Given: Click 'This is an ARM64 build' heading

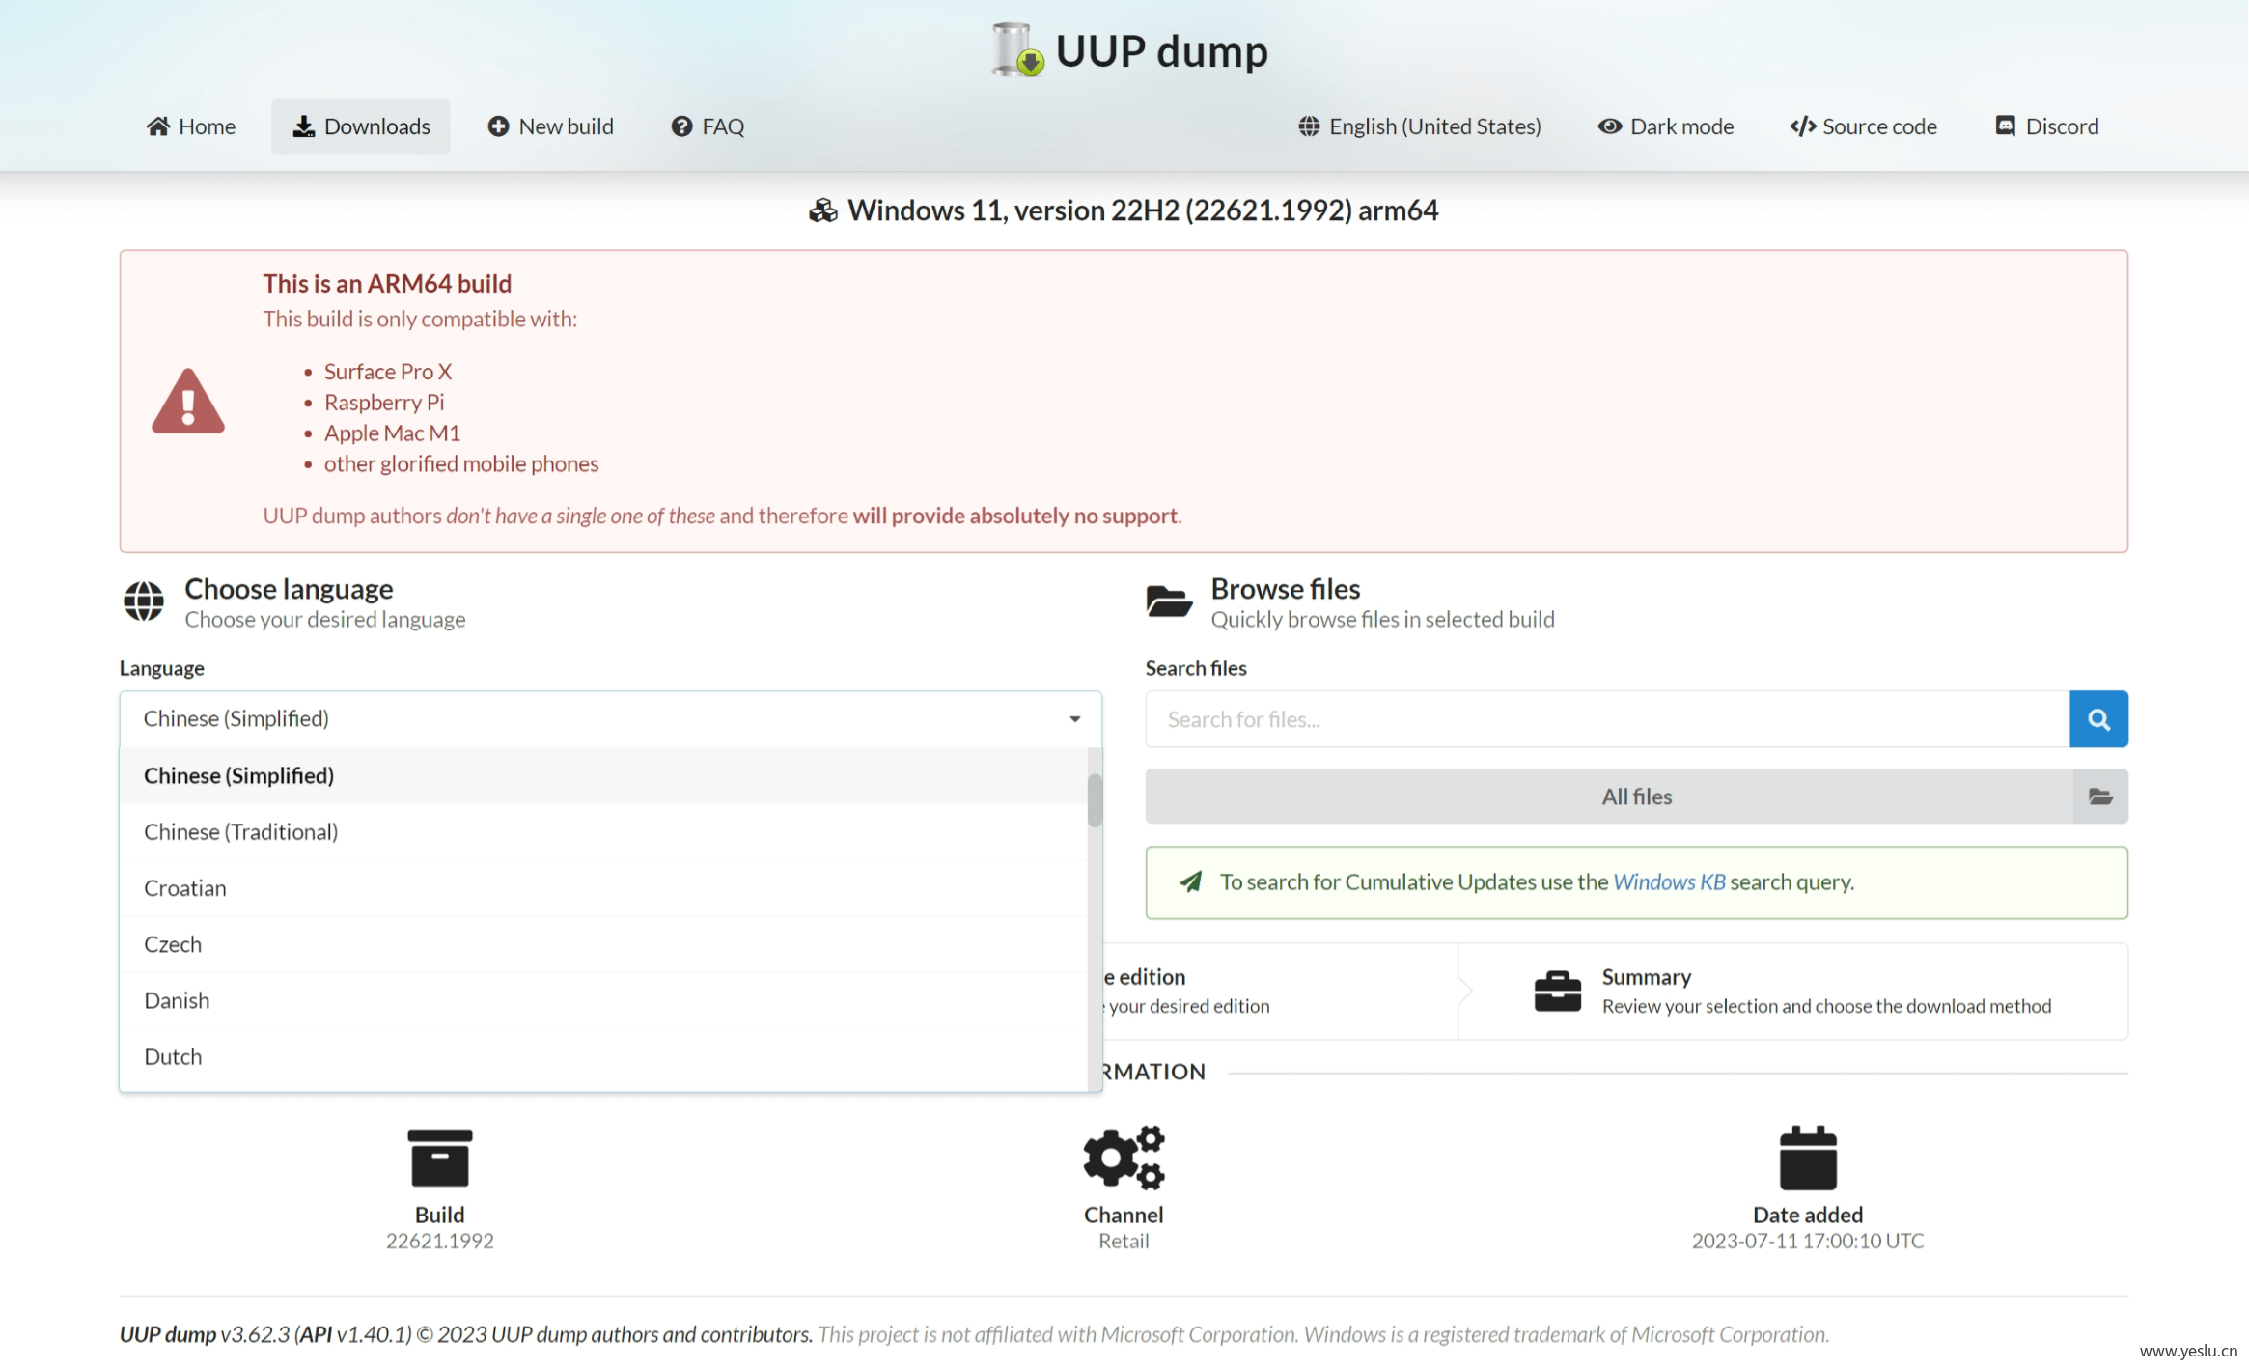Looking at the screenshot, I should pos(387,284).
